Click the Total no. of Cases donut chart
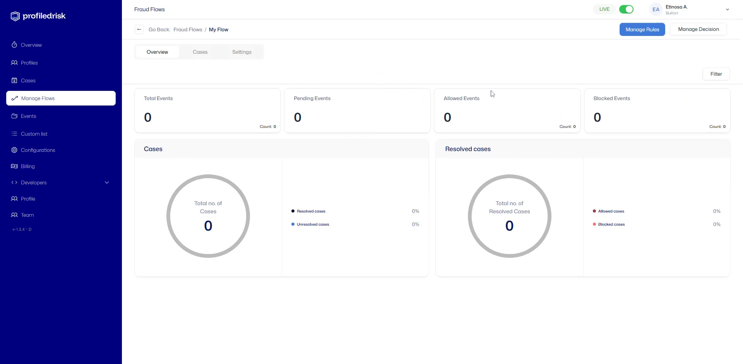This screenshot has width=743, height=364. point(208,216)
